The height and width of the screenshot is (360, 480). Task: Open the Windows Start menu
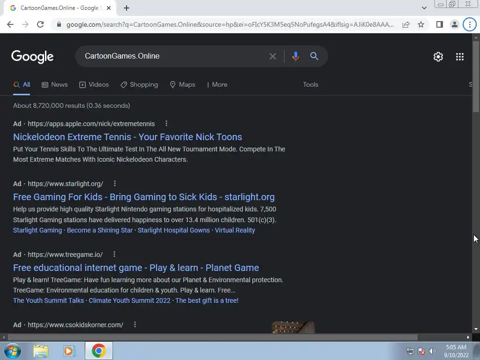point(13,351)
